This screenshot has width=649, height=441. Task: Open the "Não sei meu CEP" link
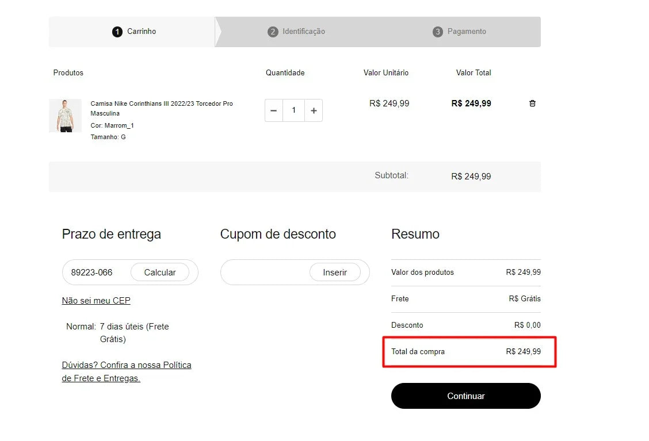click(96, 301)
